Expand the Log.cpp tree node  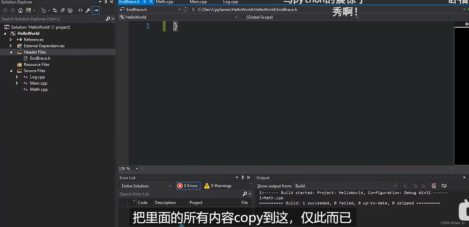click(x=17, y=77)
